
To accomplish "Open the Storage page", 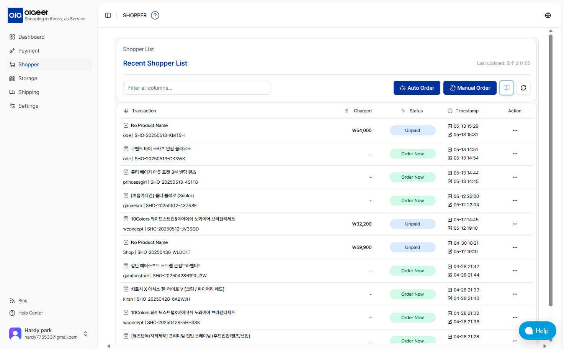I will [x=49, y=78].
